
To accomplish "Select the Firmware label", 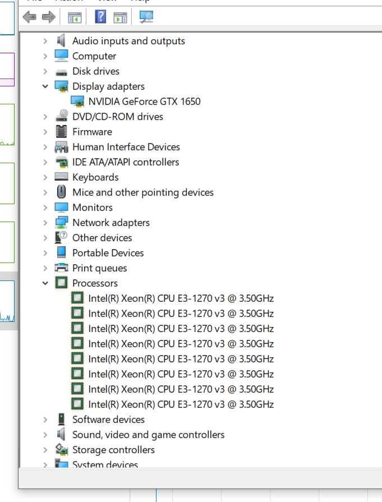I will pos(92,132).
